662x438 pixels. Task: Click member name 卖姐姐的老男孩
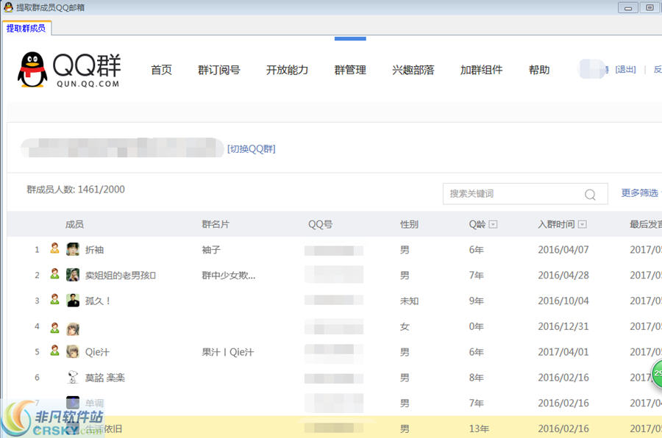(121, 276)
